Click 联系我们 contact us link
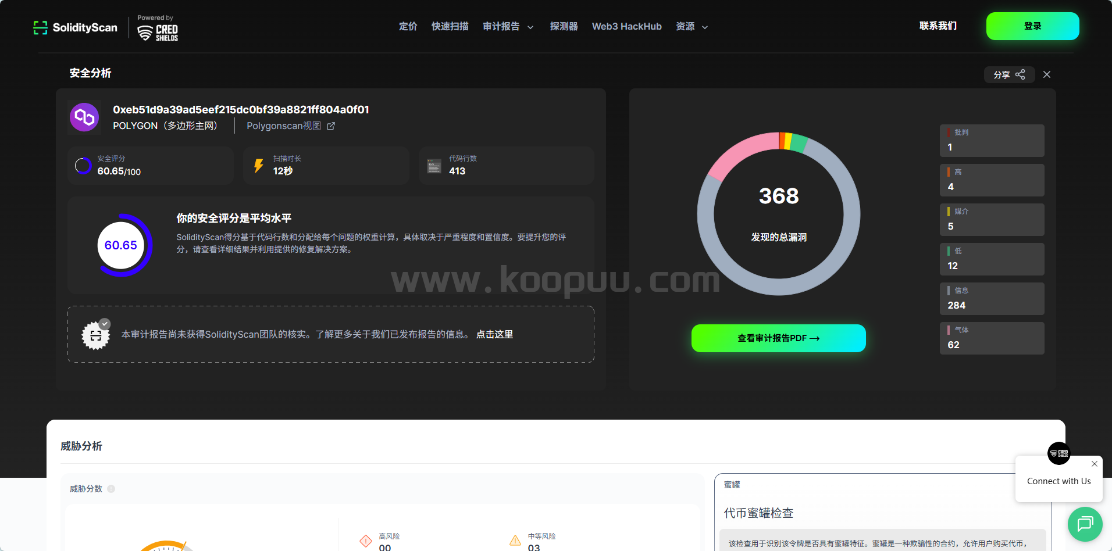Screen dimensions: 1112x551 click(938, 26)
